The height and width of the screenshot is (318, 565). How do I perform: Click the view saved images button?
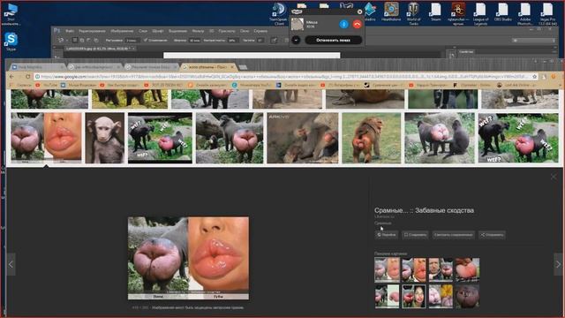pos(453,235)
